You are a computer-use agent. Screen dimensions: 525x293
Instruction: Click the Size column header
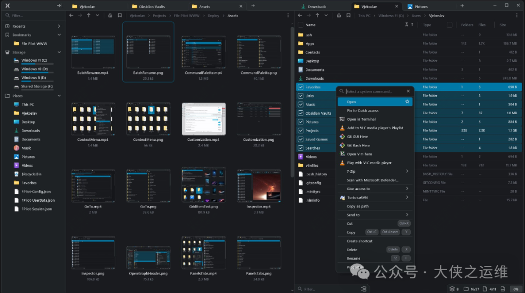pos(503,25)
